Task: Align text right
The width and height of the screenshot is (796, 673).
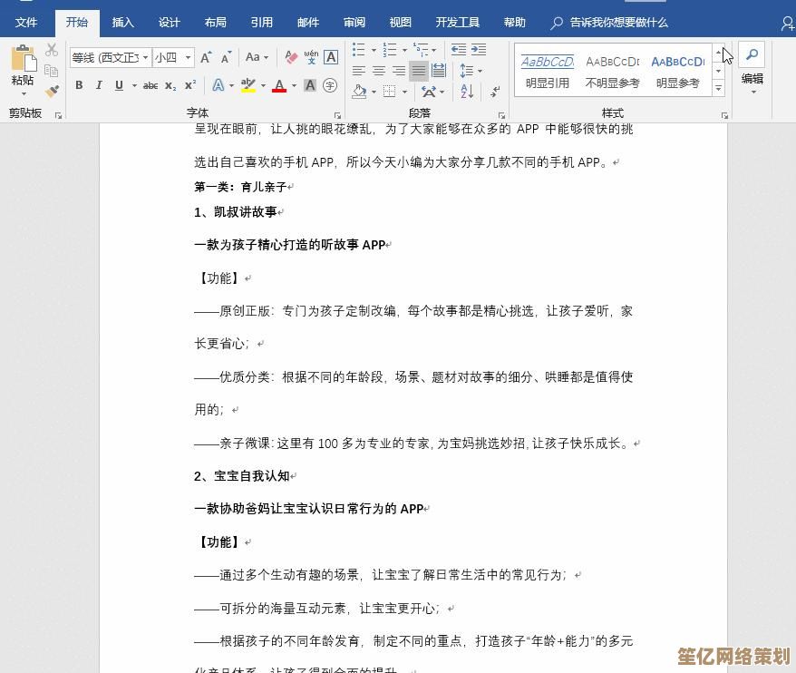Action: 399,71
